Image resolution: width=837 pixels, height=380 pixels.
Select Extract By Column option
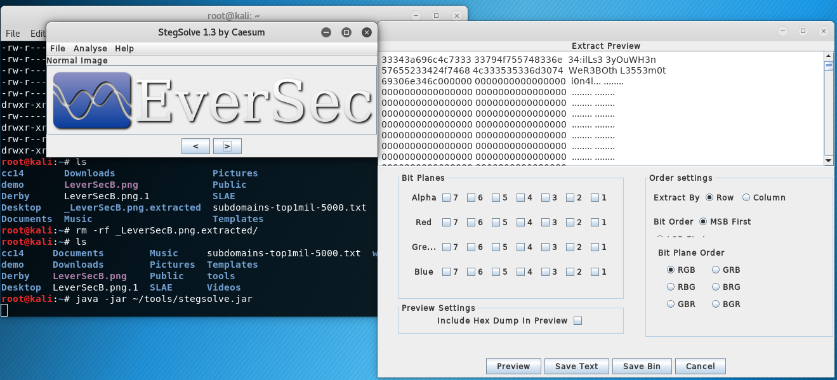(x=746, y=197)
